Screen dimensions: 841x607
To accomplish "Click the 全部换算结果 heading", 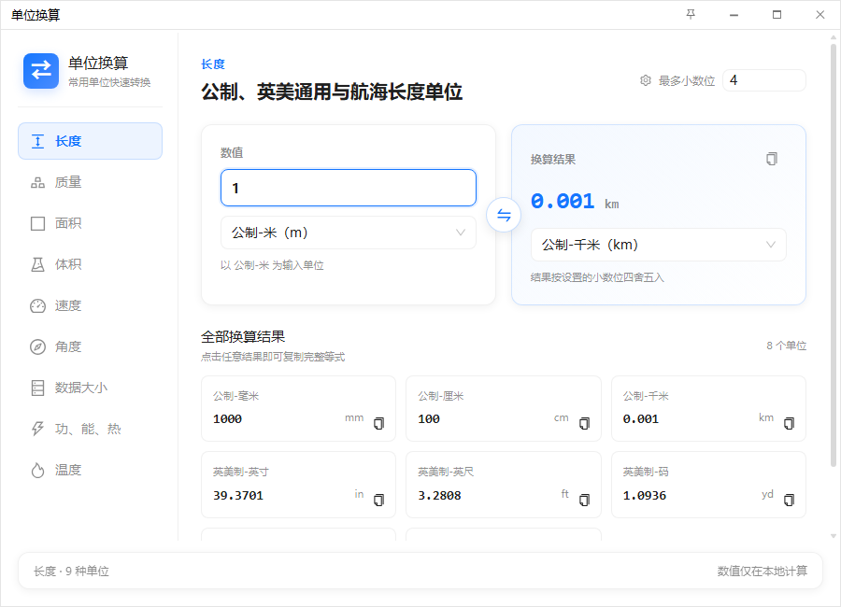I will tap(243, 337).
